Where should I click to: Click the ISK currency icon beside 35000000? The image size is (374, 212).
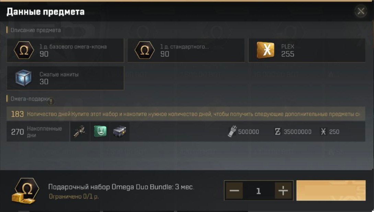pos(277,132)
